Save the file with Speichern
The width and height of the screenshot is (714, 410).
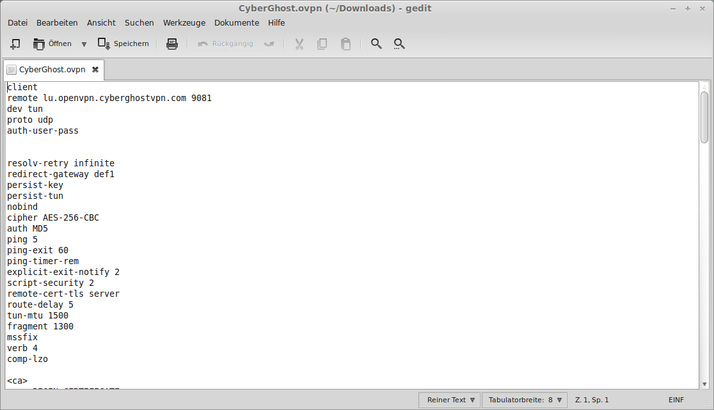[123, 43]
